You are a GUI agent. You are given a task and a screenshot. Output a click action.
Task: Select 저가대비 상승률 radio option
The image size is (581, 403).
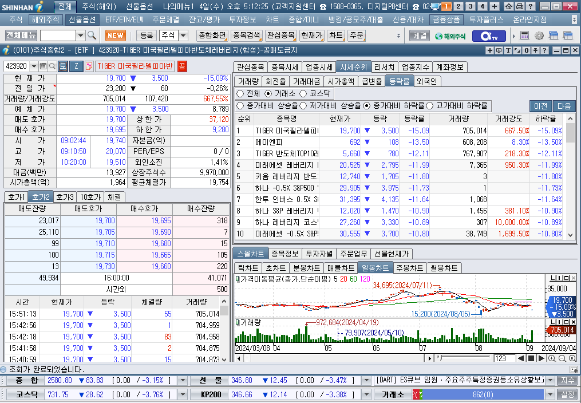pyautogui.click(x=303, y=106)
